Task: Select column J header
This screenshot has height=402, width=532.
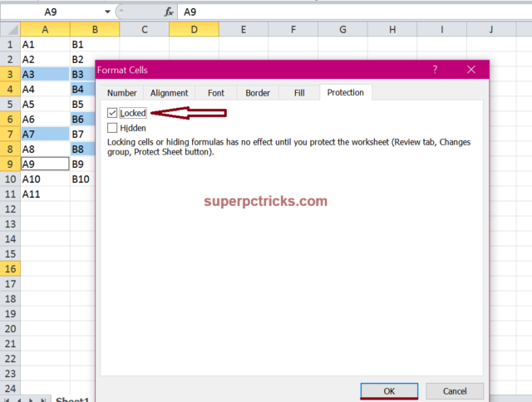Action: coord(491,30)
